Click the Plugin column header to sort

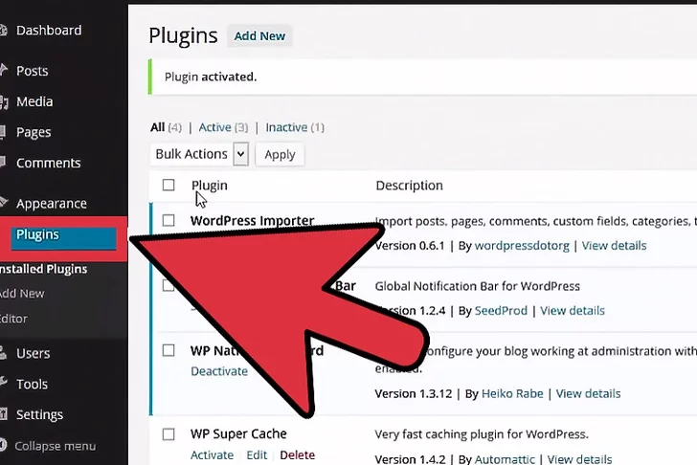[209, 186]
